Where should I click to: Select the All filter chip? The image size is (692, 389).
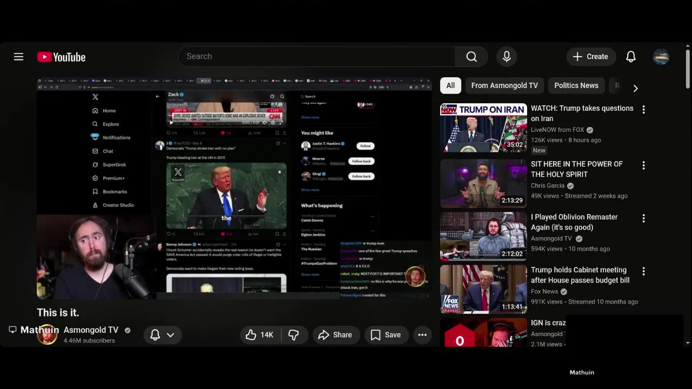450,85
